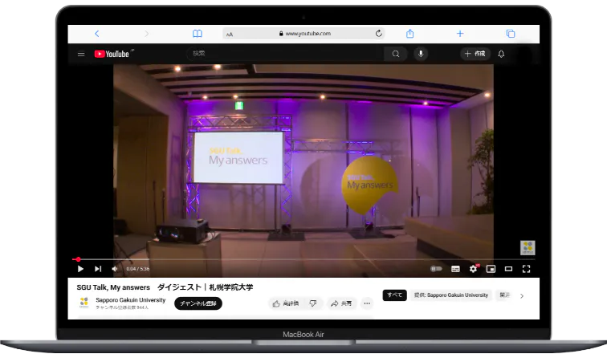Like the video with thumbs up

point(285,303)
